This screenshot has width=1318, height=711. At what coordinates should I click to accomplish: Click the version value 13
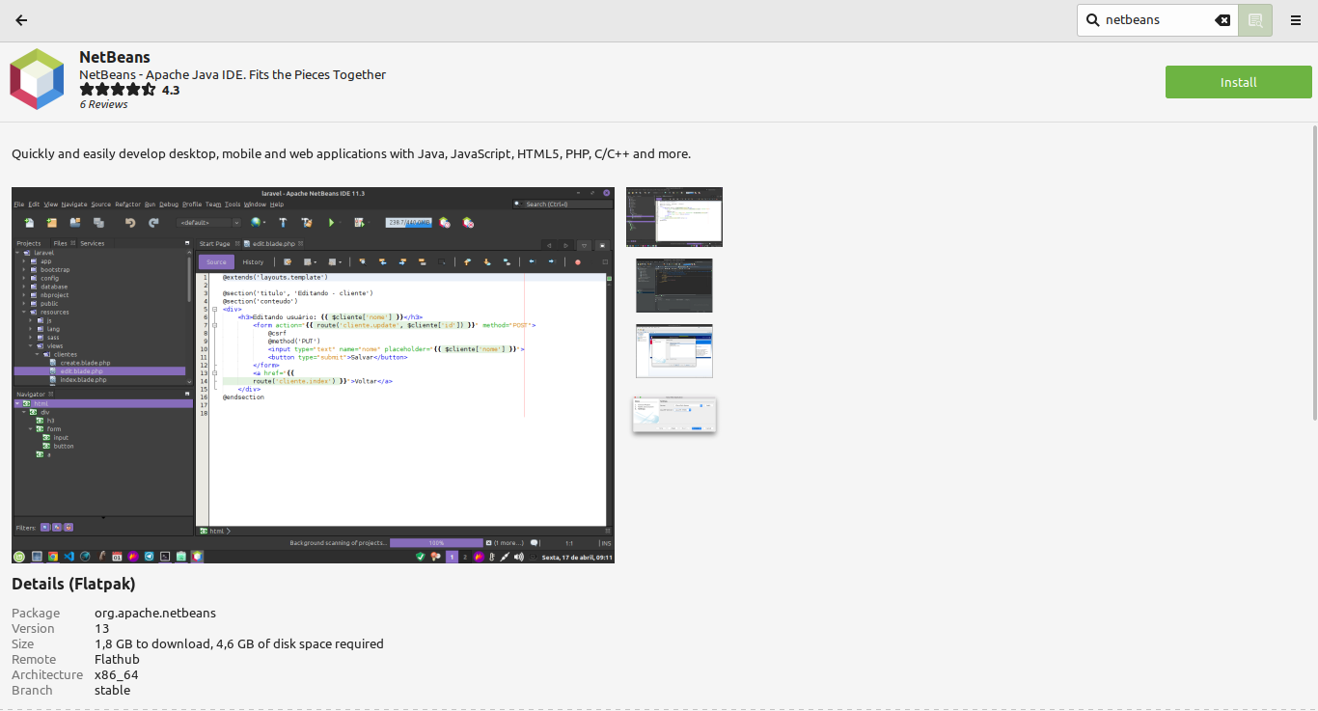[x=101, y=629]
